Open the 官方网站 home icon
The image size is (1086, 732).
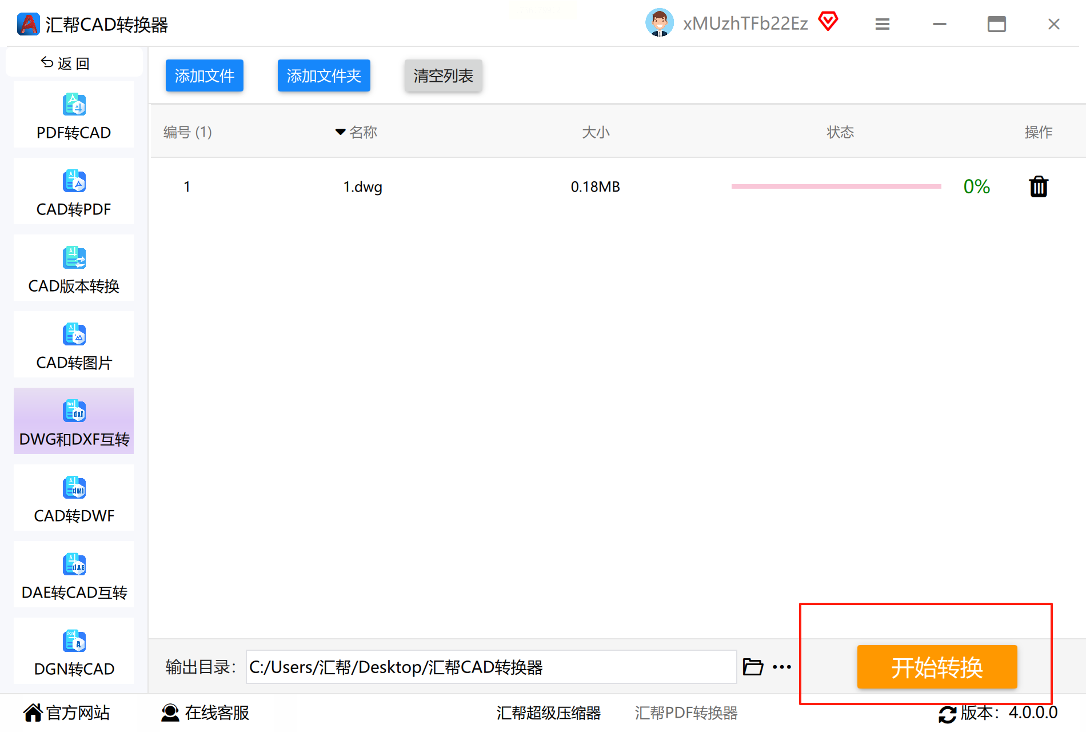coord(33,713)
